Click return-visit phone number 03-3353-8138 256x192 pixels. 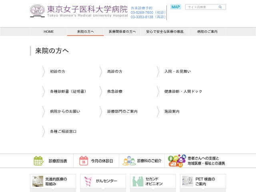[142, 17]
